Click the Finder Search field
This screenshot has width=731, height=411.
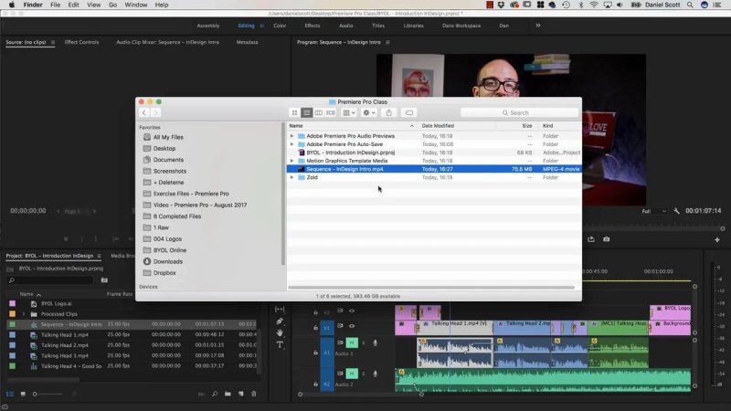coord(519,112)
